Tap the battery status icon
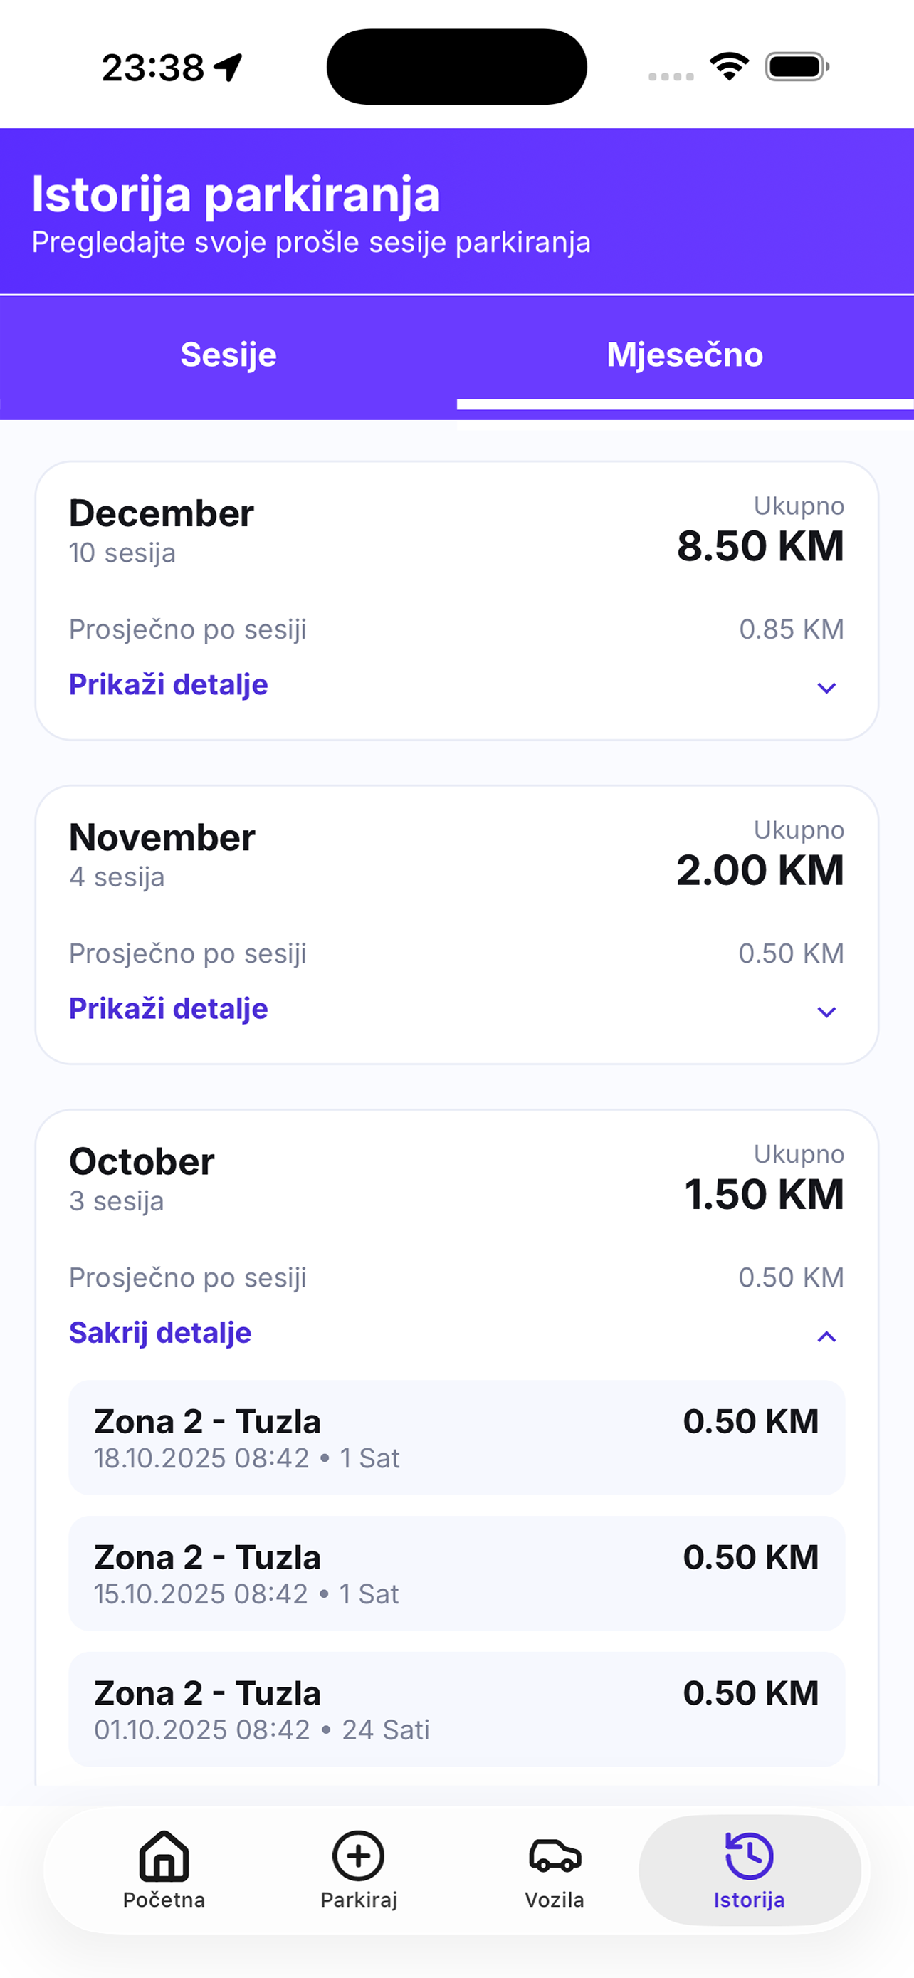914x1978 pixels. tap(797, 67)
